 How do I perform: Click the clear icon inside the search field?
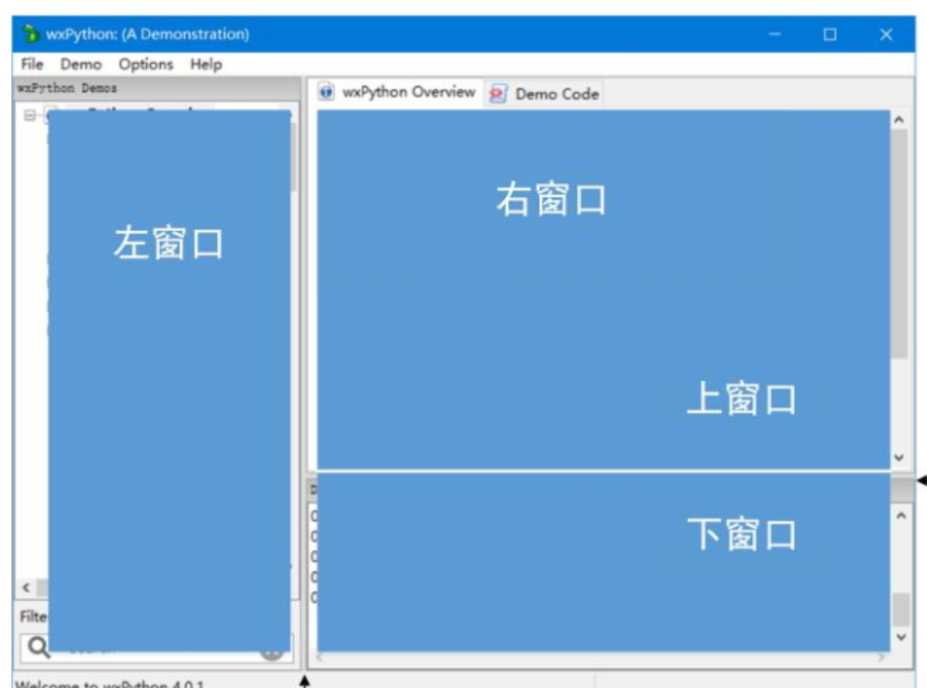[x=273, y=654]
